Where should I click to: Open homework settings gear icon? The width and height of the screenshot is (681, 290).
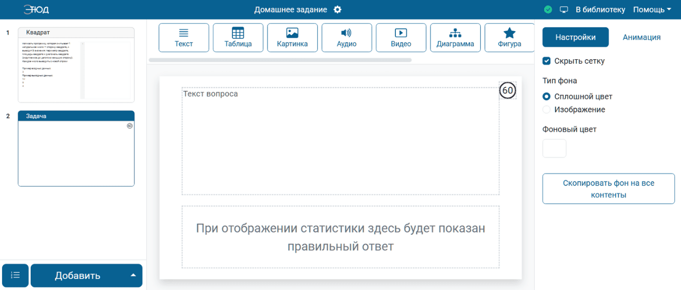(x=337, y=10)
